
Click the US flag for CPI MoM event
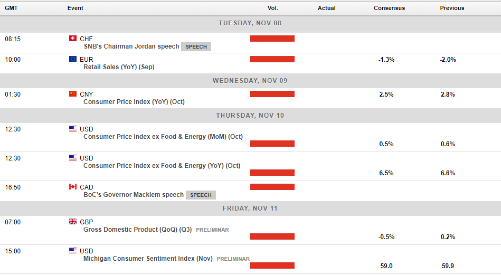(73, 129)
